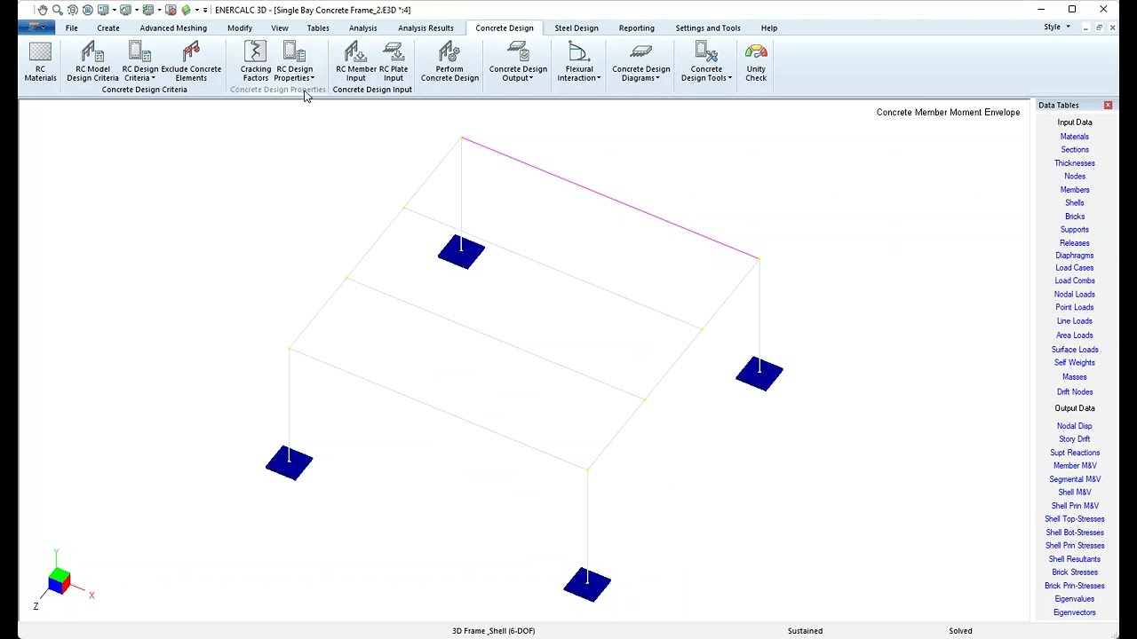1137x639 pixels.
Task: Open RC Design Properties dropdown
Action: 294,62
